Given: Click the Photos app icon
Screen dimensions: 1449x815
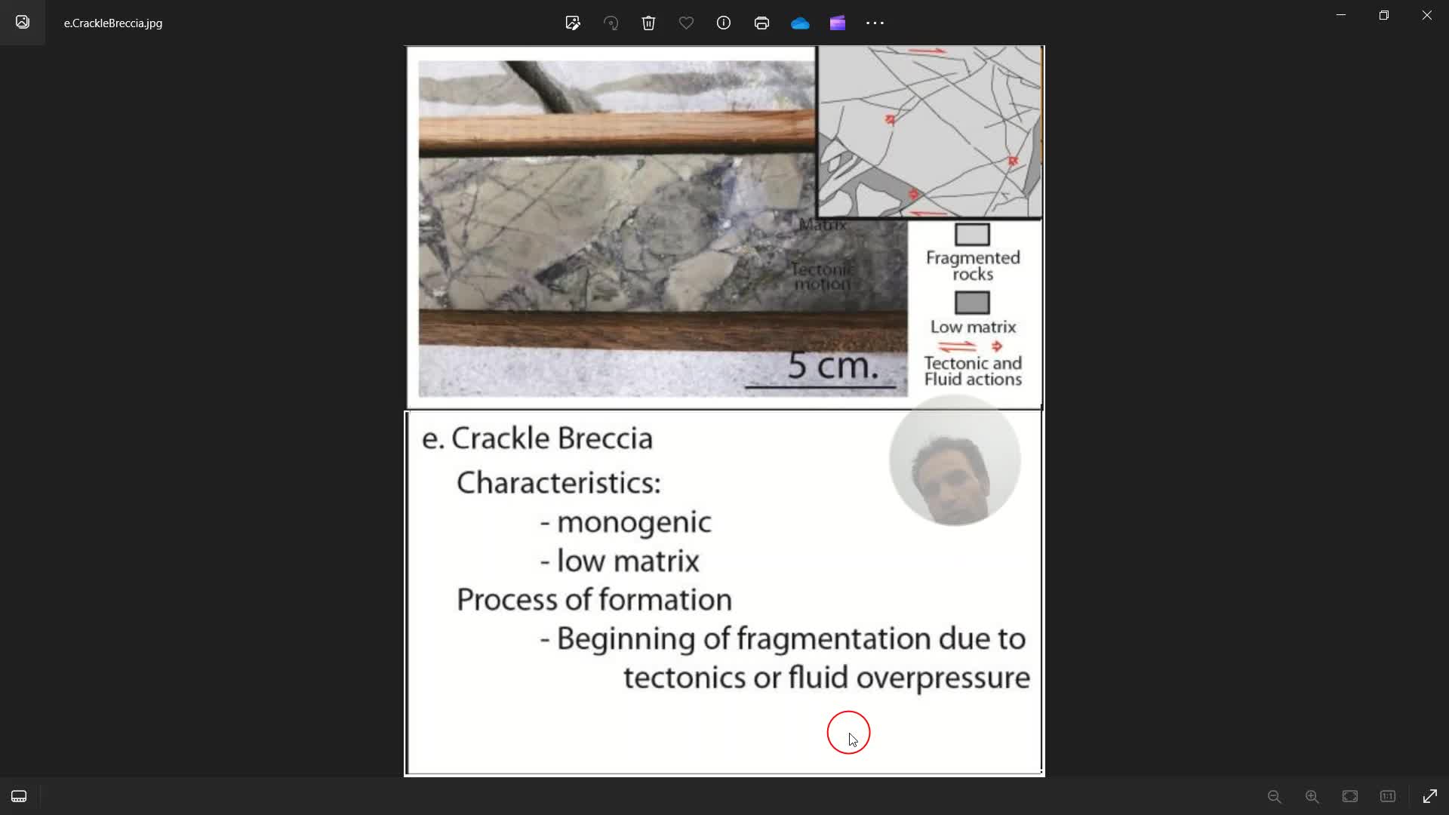Looking at the screenshot, I should [23, 22].
